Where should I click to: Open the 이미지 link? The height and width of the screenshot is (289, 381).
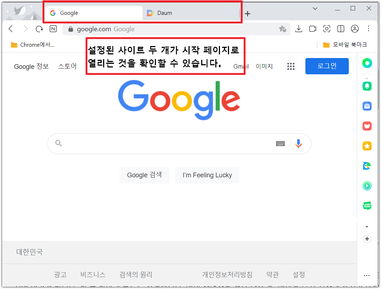tap(264, 66)
